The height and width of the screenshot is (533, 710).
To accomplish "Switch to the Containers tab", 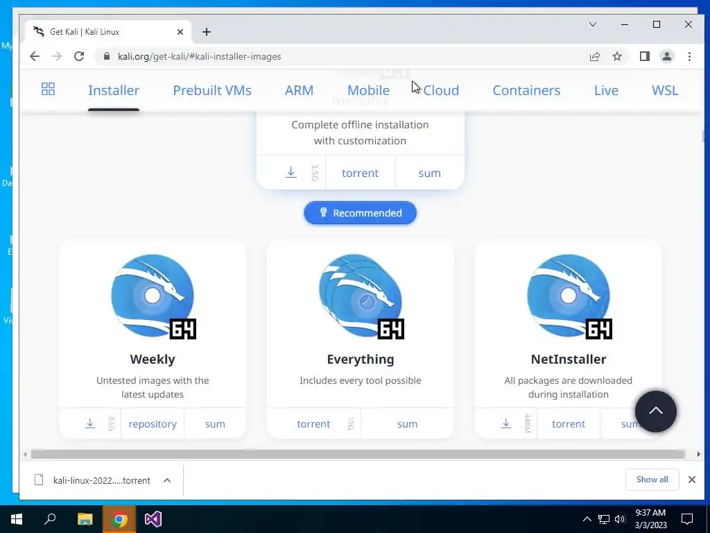I will (526, 90).
